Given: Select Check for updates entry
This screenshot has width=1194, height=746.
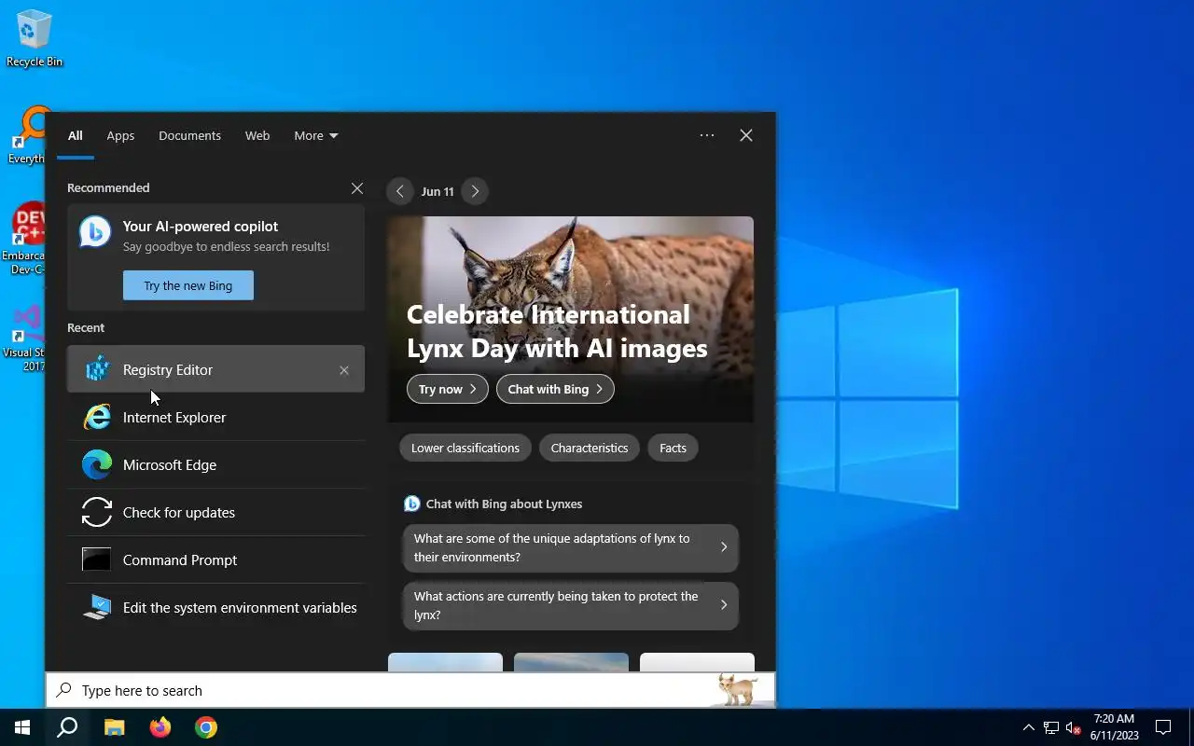Looking at the screenshot, I should (x=215, y=512).
